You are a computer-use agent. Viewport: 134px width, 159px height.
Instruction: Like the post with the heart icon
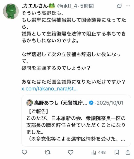(71, 152)
